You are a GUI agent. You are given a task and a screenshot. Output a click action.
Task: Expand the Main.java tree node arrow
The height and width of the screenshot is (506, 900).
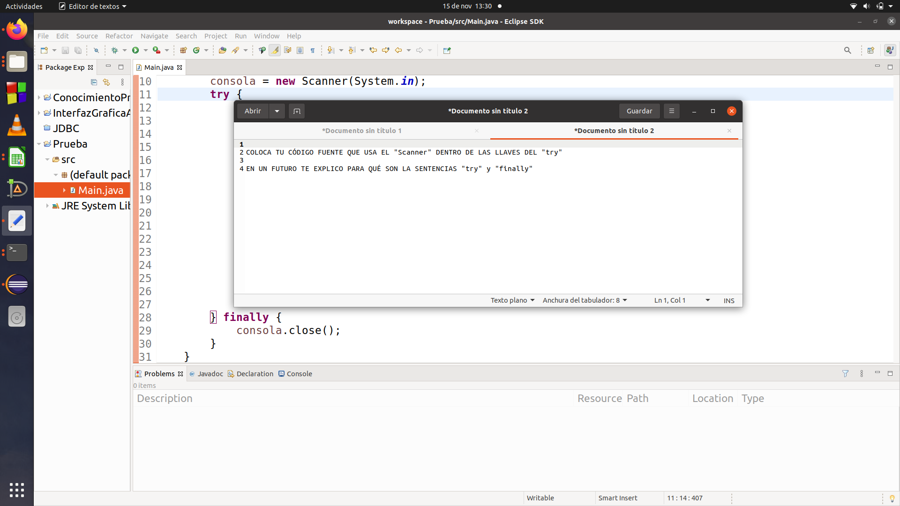[x=64, y=191]
